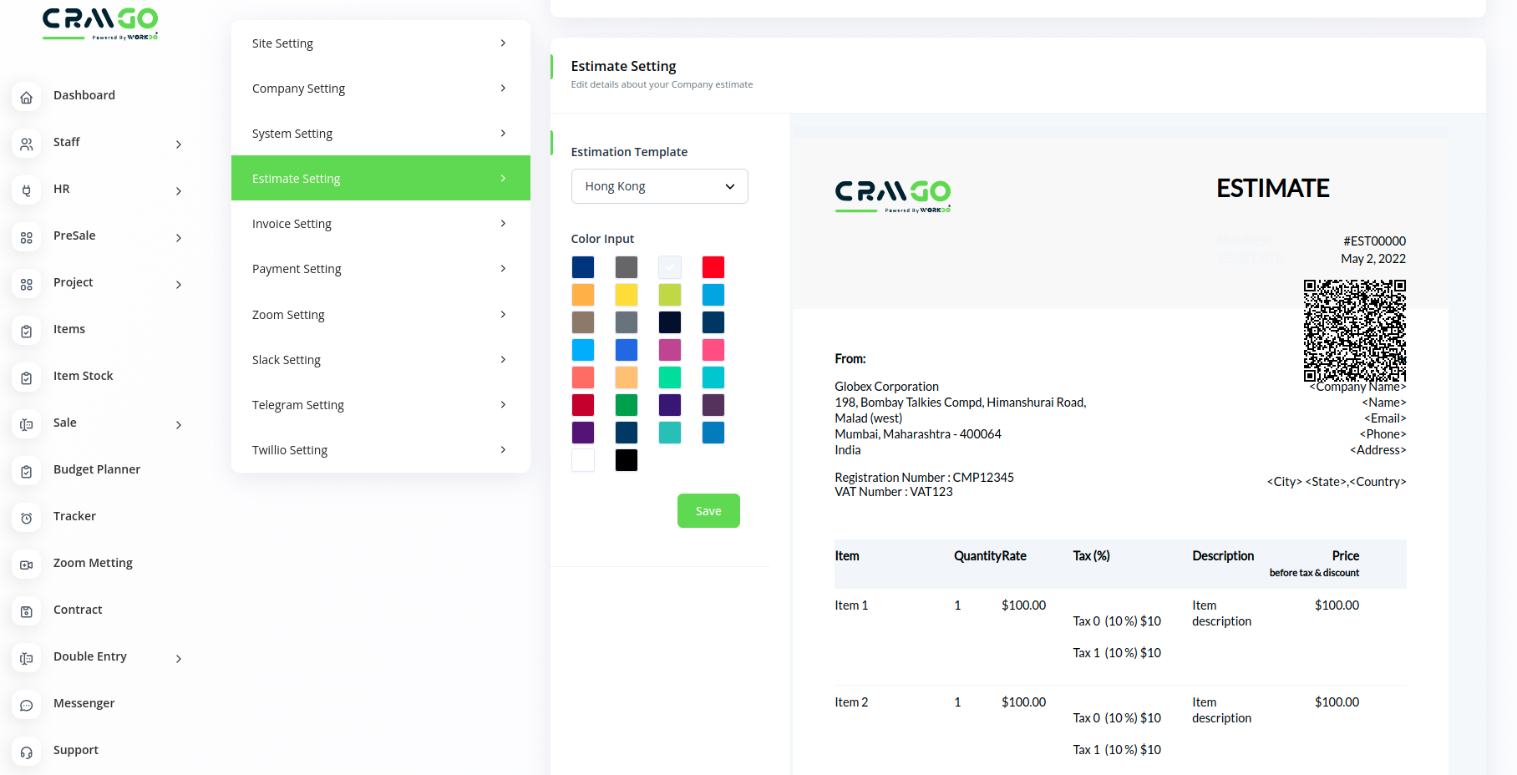
Task: Open Budget Planner page link
Action: click(97, 469)
